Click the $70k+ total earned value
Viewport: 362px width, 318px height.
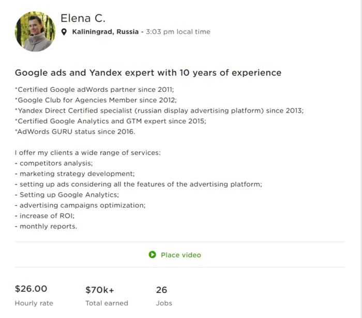(99, 290)
